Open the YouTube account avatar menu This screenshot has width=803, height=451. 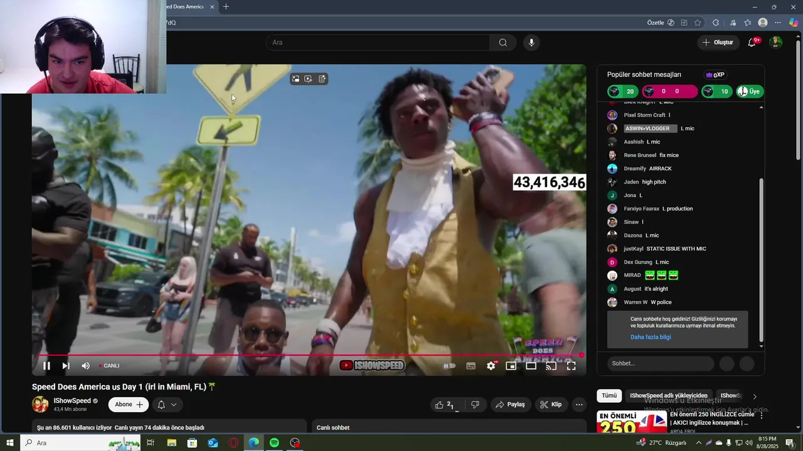point(776,43)
